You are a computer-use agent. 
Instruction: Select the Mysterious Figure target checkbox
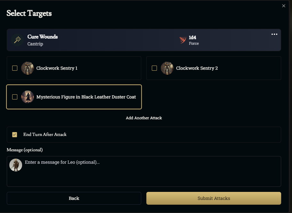(15, 97)
